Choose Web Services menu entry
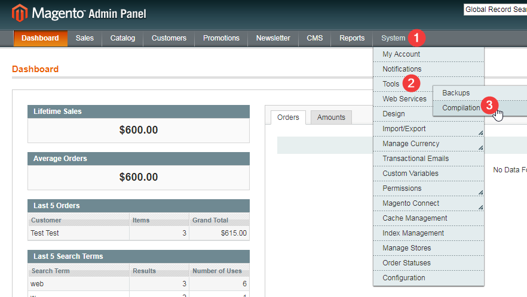 coord(403,99)
